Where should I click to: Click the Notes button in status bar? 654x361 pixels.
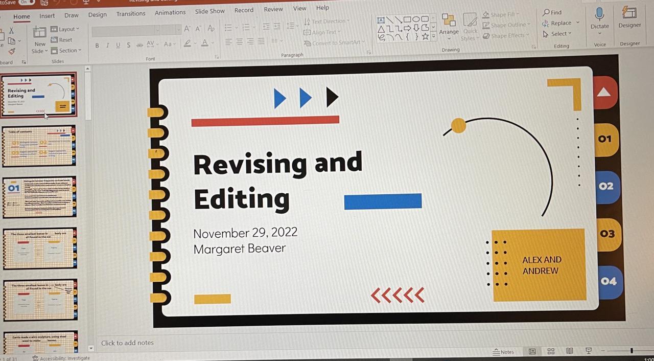tap(503, 352)
